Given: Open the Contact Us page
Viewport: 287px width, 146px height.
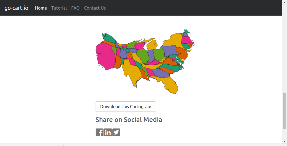Looking at the screenshot, I should tap(95, 8).
